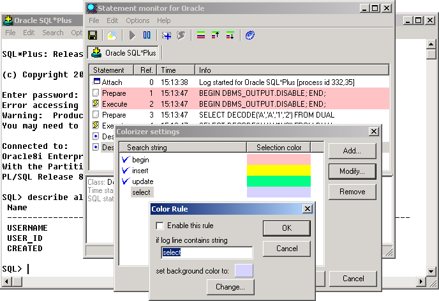The image size is (439, 301).
Task: Select the Execute row with Ref 2
Action: click(x=239, y=104)
